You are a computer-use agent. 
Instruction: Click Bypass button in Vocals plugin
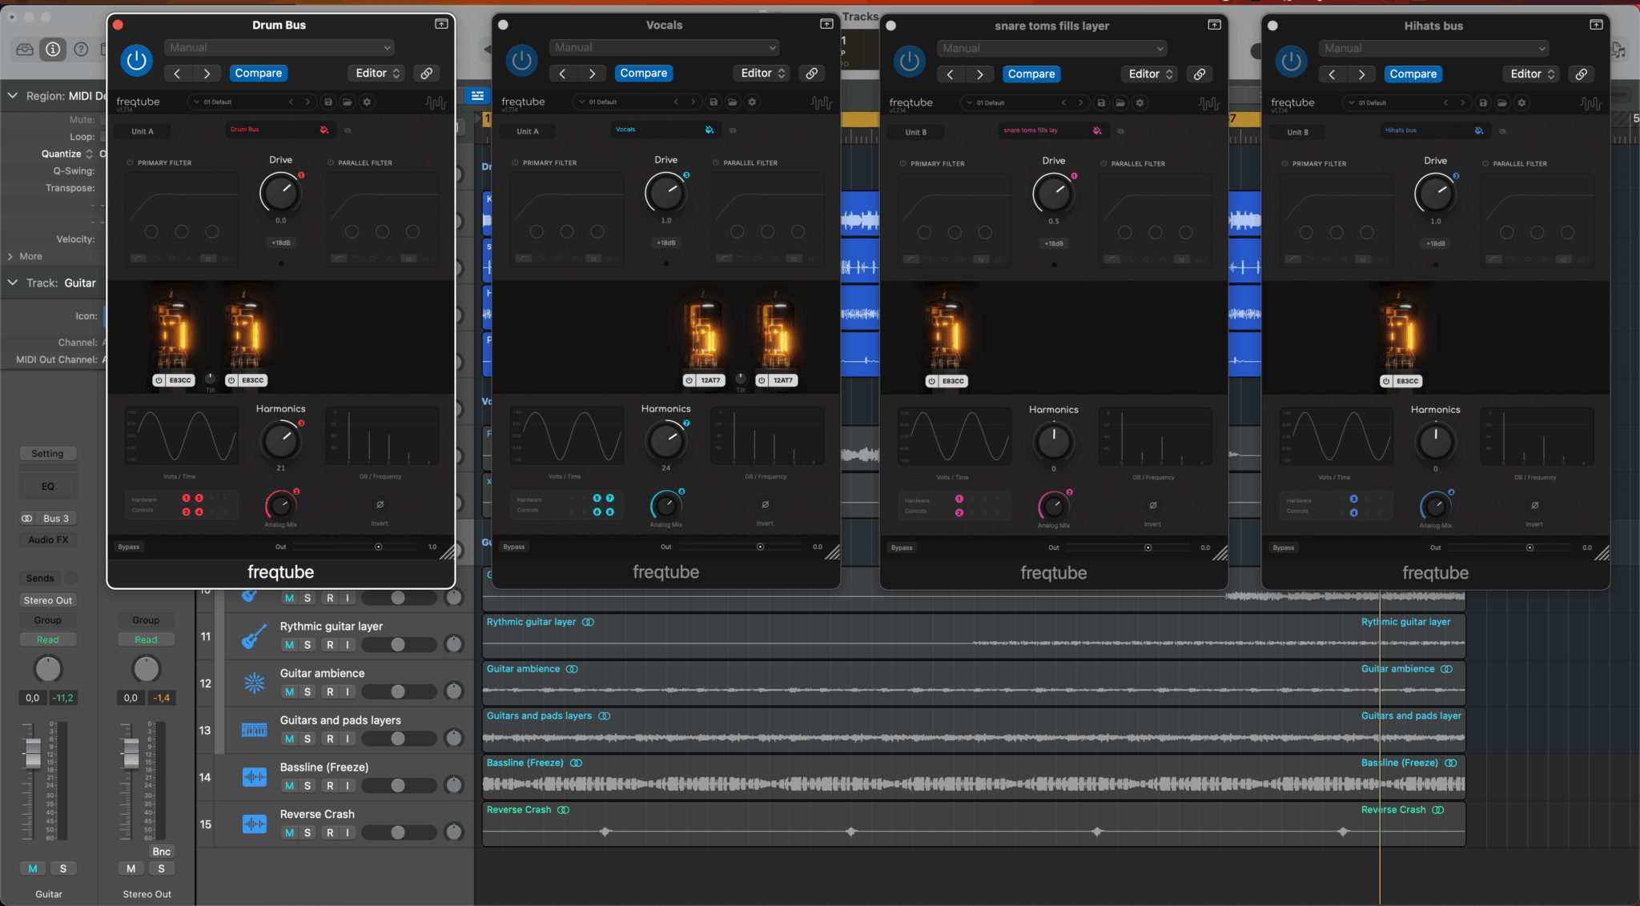(x=514, y=547)
